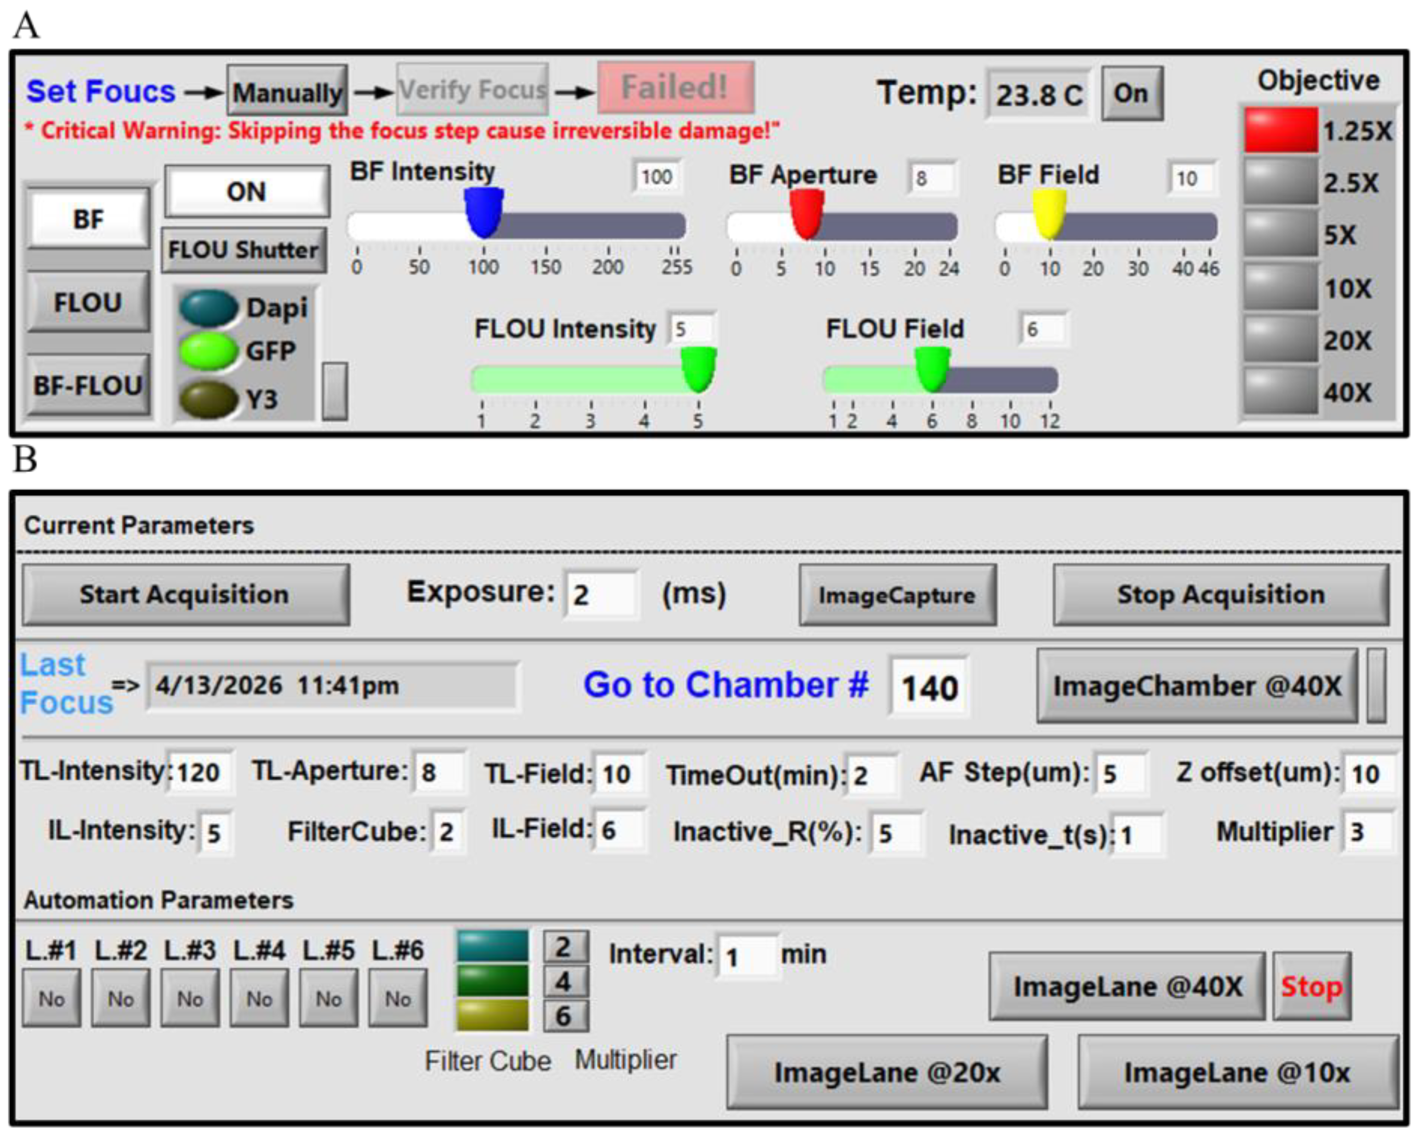The width and height of the screenshot is (1417, 1136).
Task: Click the Exposure input field
Action: [601, 595]
